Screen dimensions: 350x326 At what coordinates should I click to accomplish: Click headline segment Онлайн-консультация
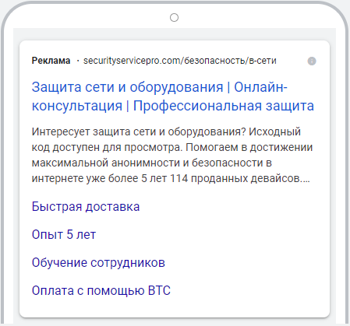pyautogui.click(x=260, y=87)
